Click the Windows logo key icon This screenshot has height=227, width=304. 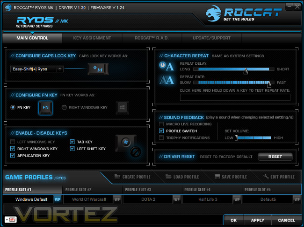click(123, 107)
